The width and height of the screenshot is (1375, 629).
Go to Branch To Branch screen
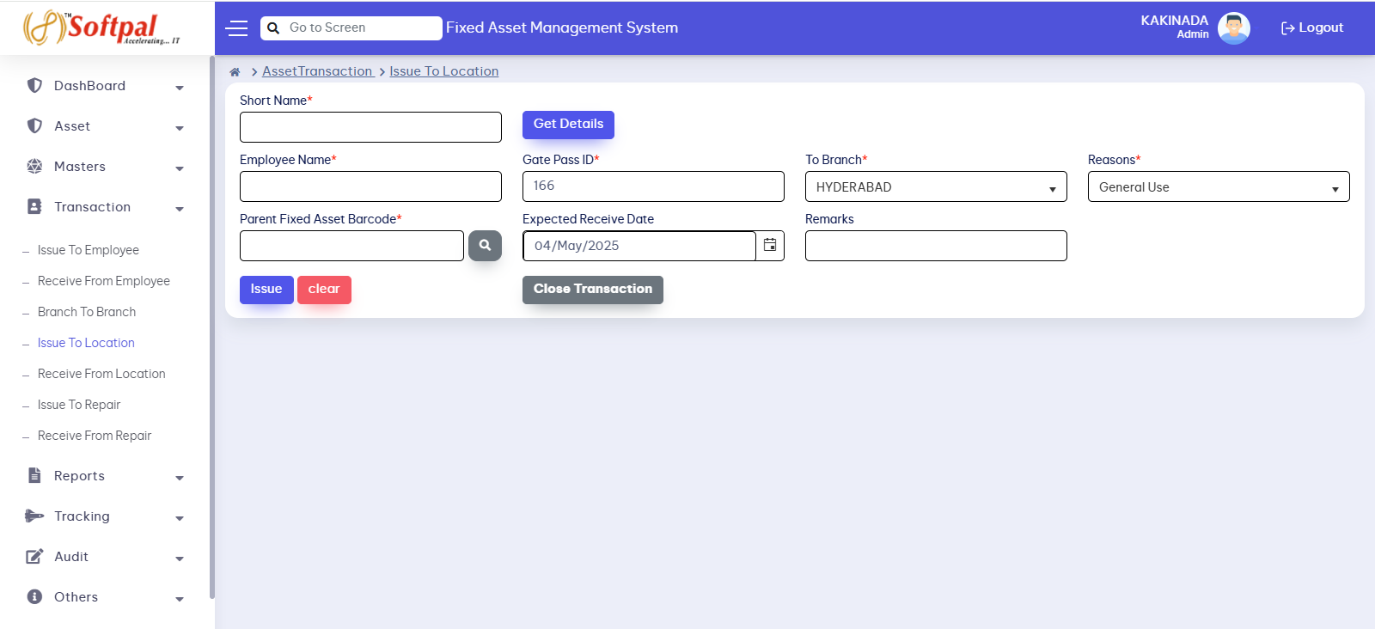click(87, 312)
